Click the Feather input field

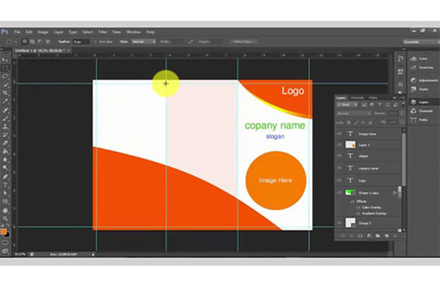[x=81, y=42]
